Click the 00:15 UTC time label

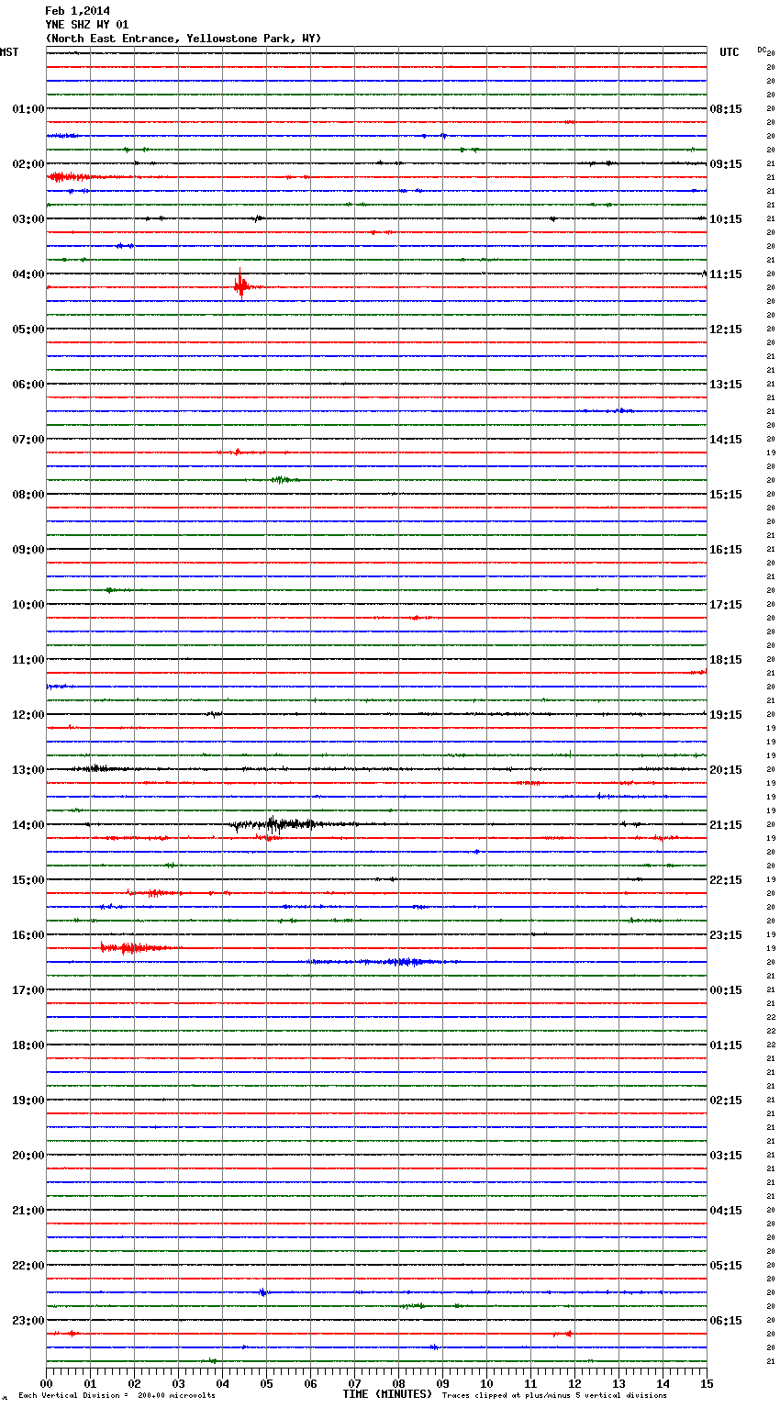coord(726,990)
